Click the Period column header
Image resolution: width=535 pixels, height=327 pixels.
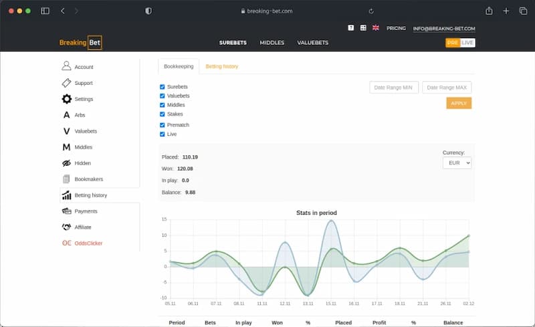tap(177, 322)
